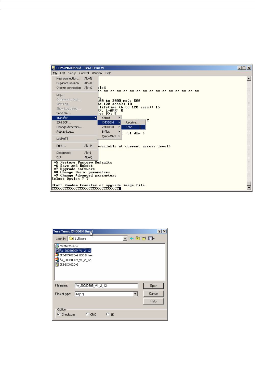Maximize the Tera Term window
The width and height of the screenshot is (255, 373).
click(244, 68)
